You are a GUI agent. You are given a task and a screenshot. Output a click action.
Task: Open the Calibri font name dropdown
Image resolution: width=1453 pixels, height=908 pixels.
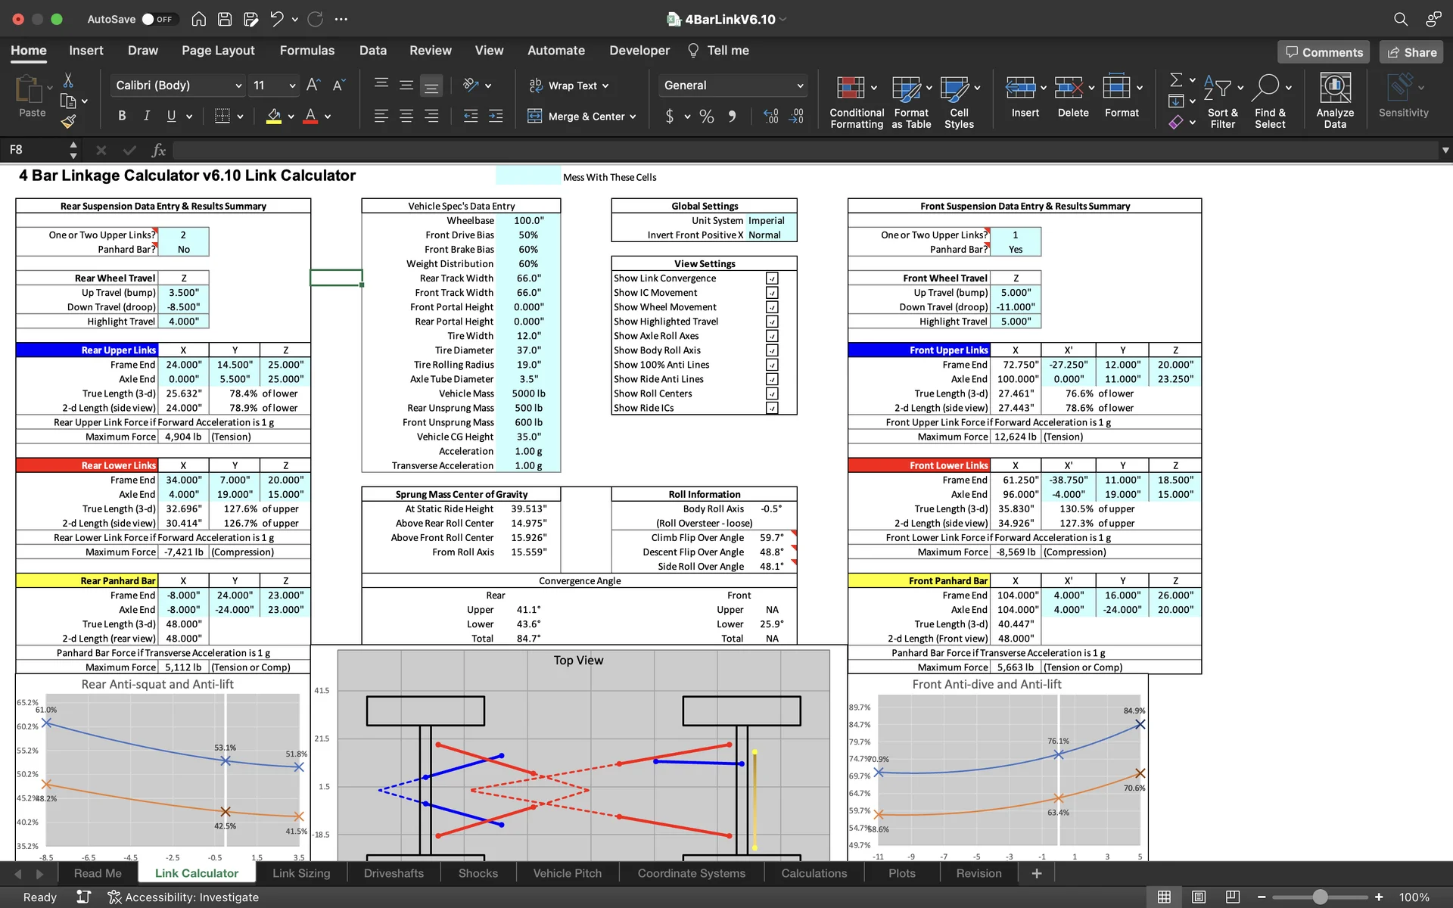[x=238, y=86]
